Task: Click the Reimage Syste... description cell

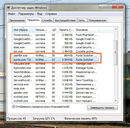Action: click(x=86, y=68)
